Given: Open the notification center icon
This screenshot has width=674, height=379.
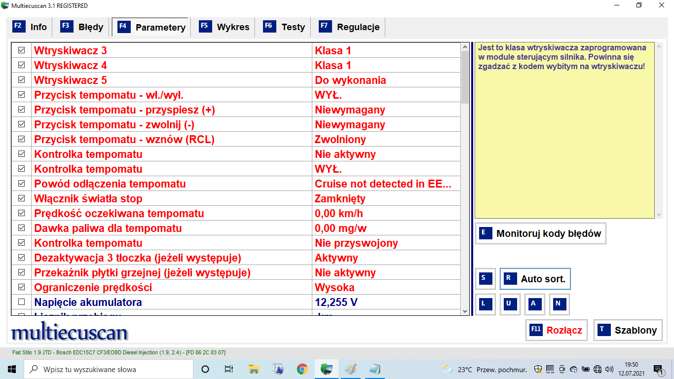Looking at the screenshot, I should [x=658, y=369].
